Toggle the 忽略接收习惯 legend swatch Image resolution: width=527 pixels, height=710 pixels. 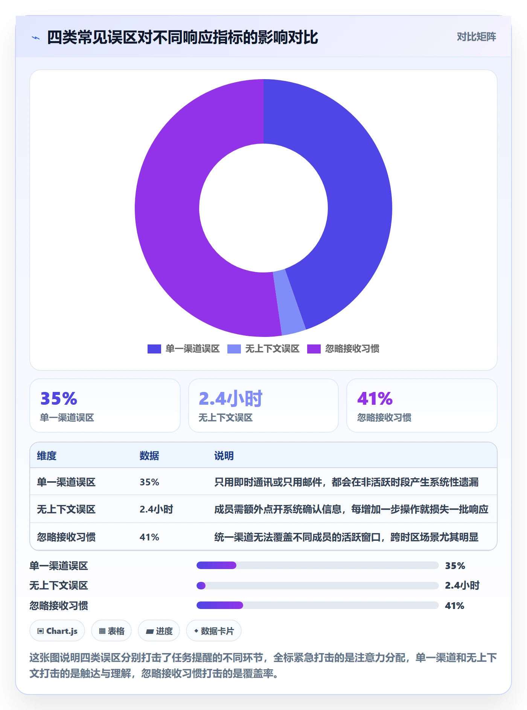314,349
